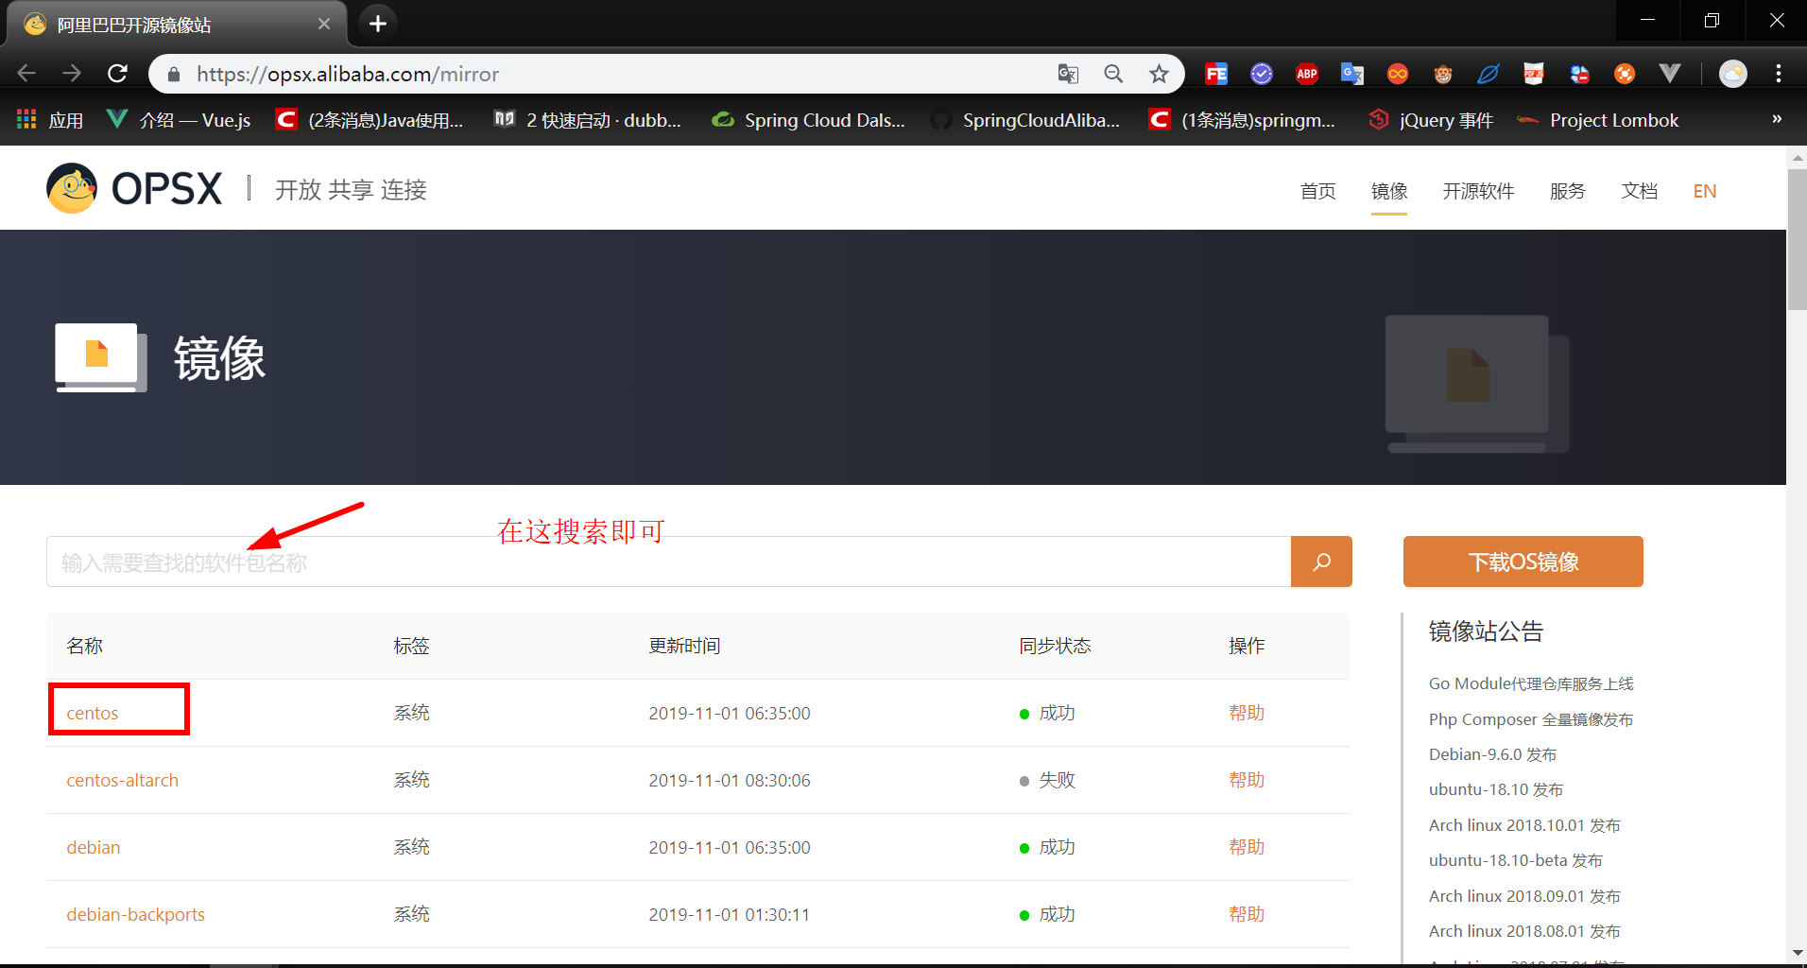
Task: Open ubuntu-18.10-beta 发布 announcement
Action: 1515,860
